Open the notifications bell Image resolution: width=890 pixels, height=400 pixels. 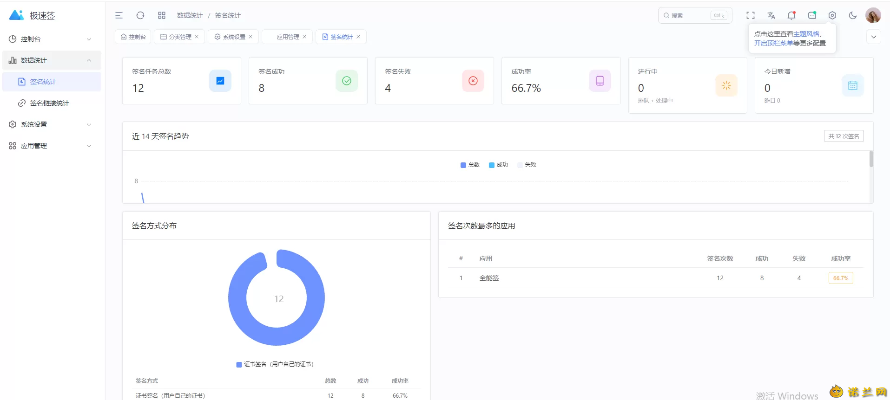[791, 15]
